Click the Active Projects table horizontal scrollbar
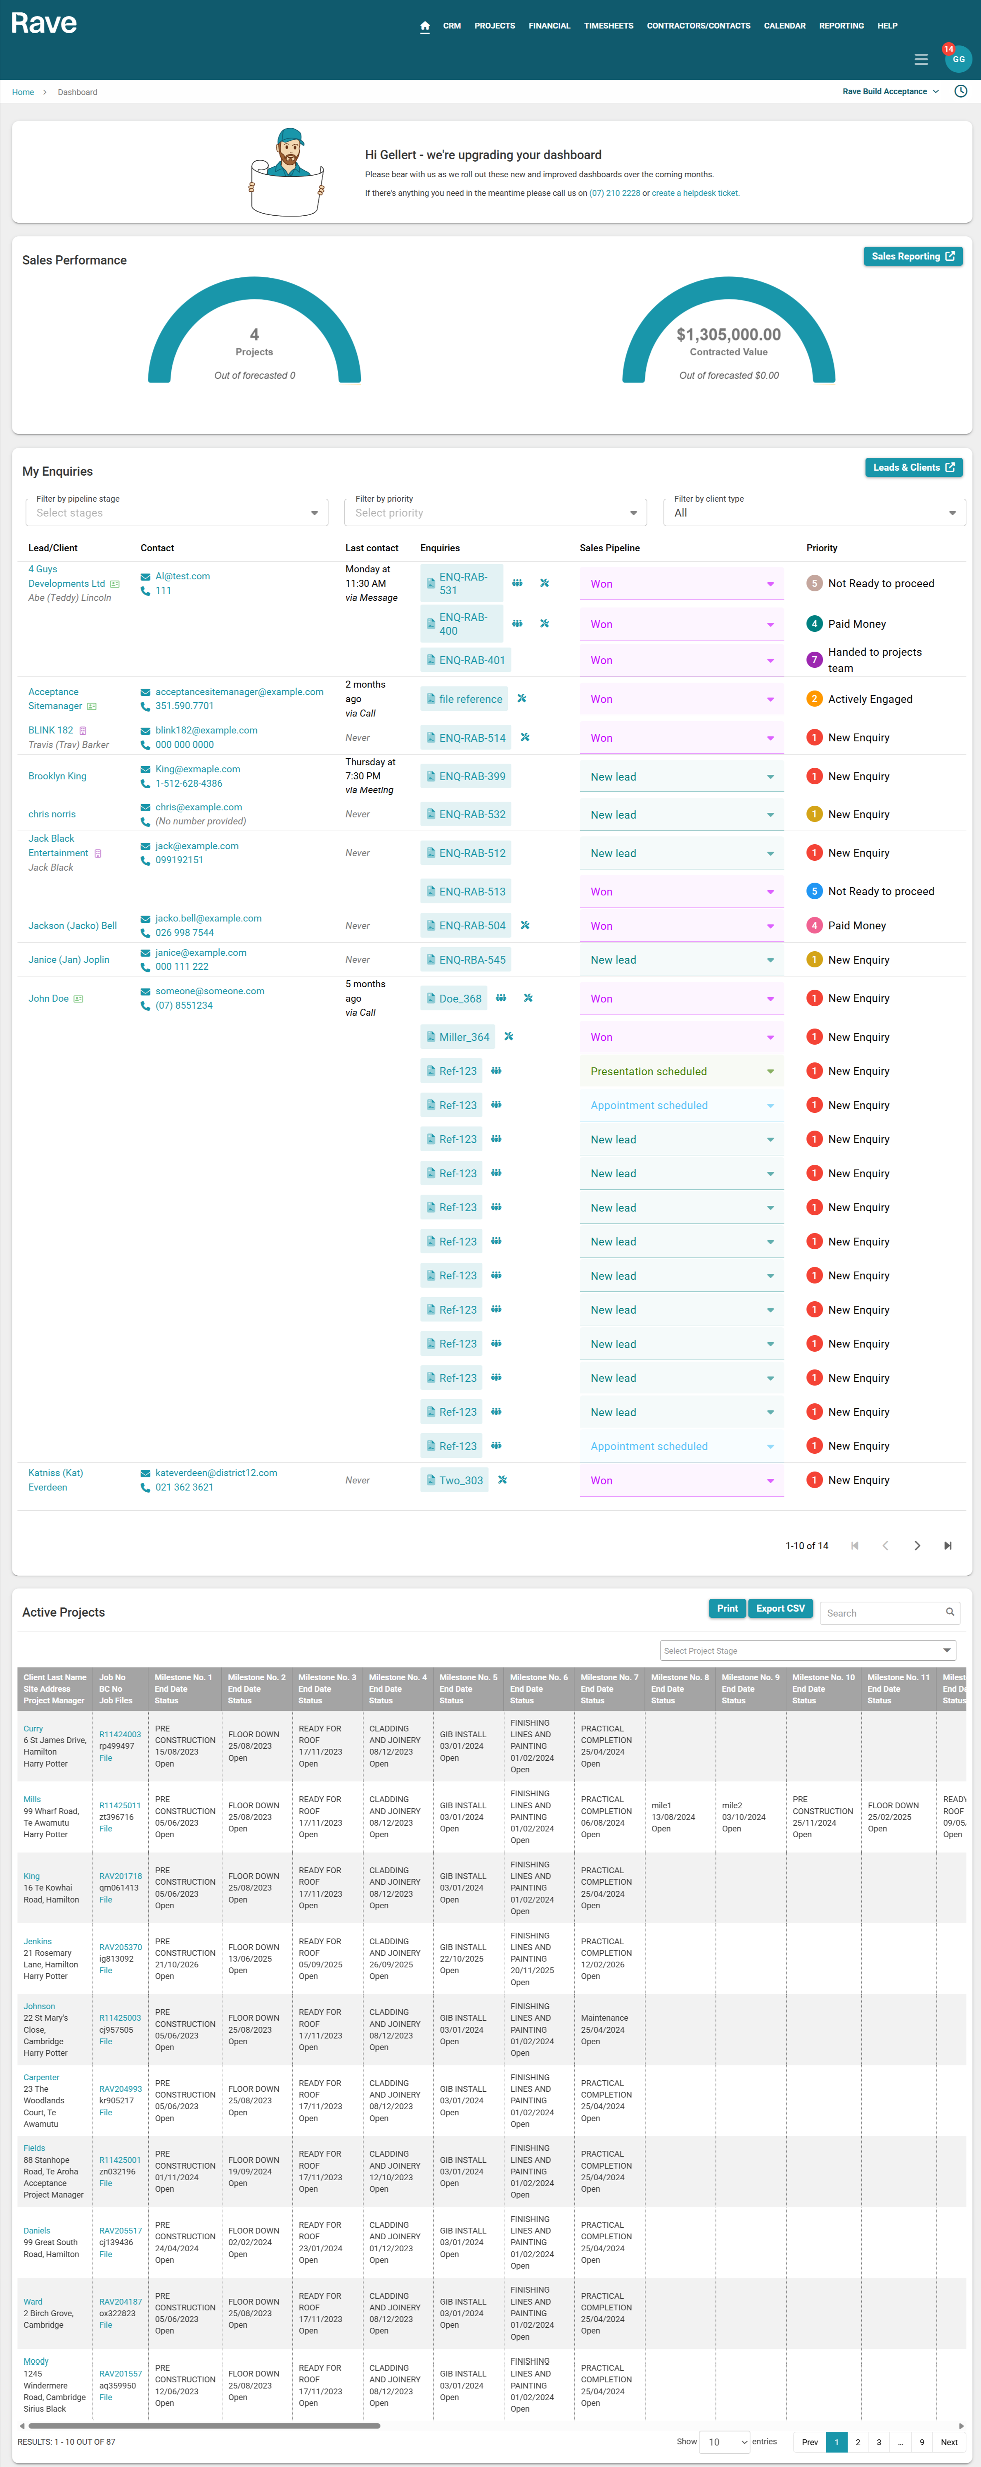981x2467 pixels. pyautogui.click(x=204, y=2426)
